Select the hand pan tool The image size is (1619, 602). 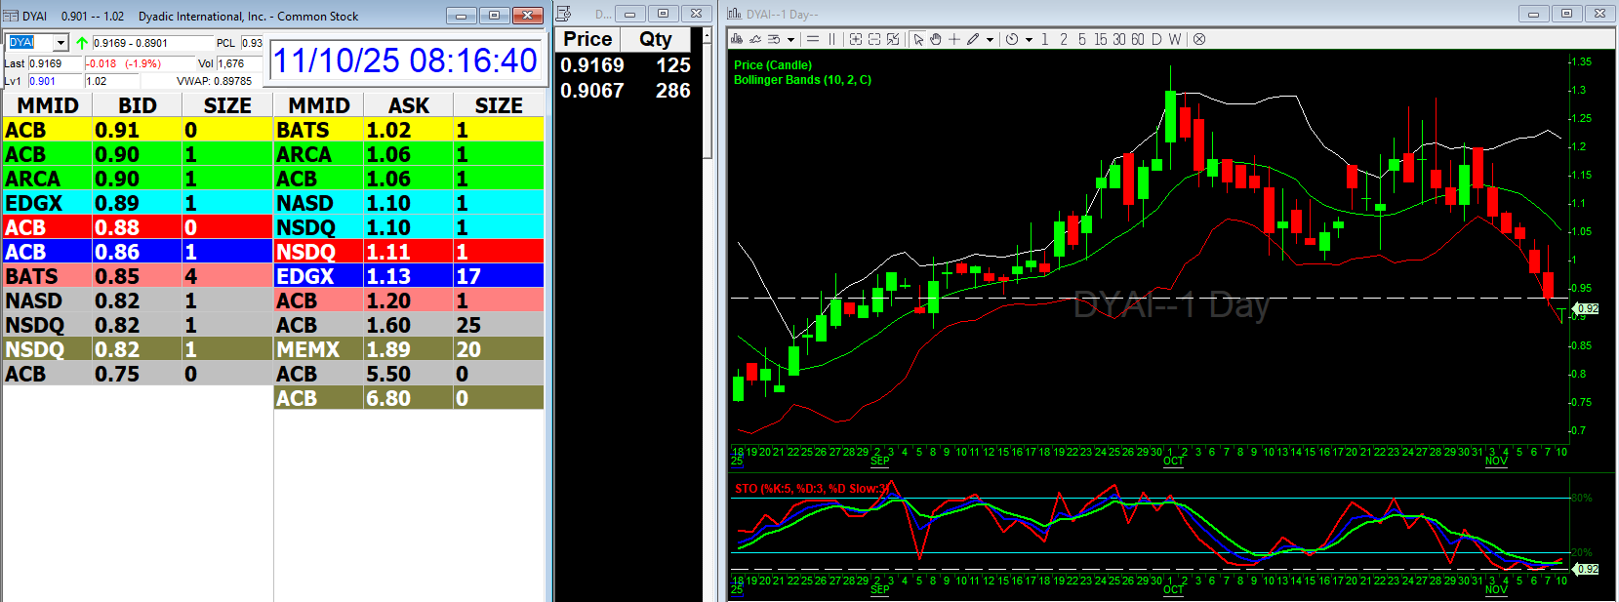(x=936, y=39)
